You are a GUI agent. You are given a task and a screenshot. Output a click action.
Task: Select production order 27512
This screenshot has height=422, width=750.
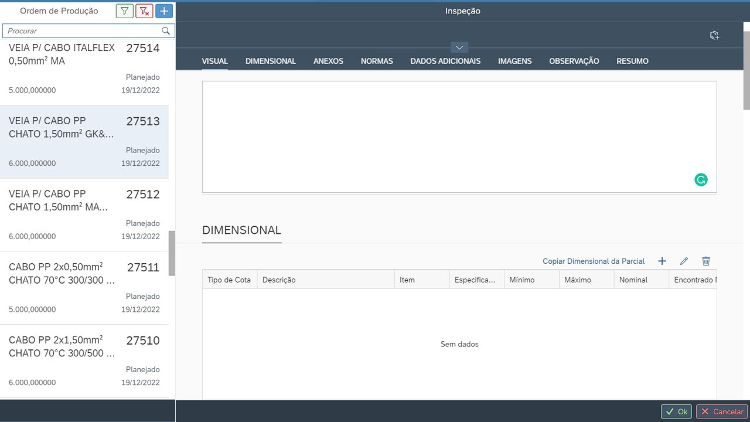click(x=84, y=215)
